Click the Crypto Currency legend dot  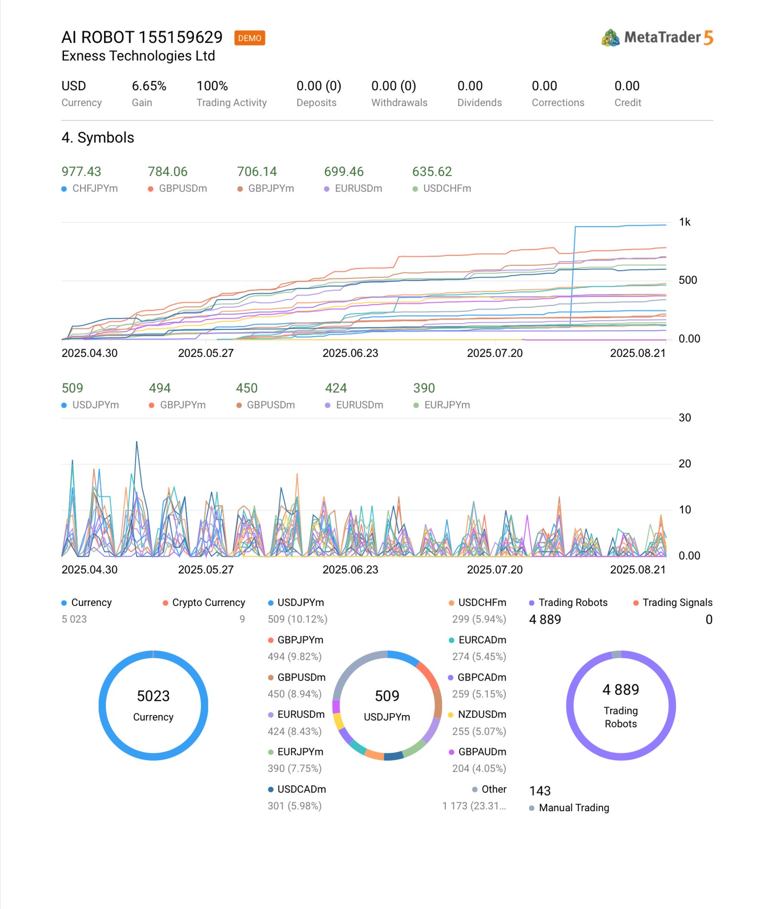click(x=165, y=603)
